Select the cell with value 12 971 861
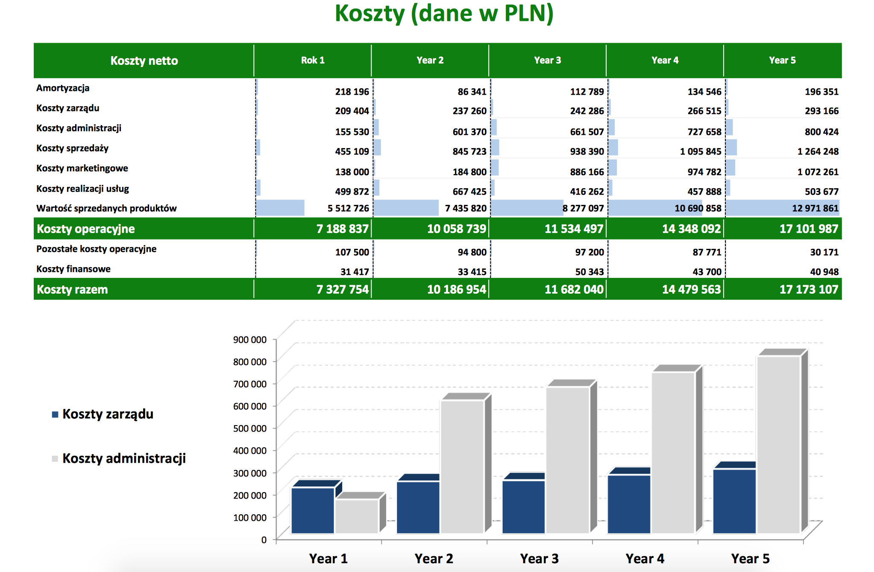874x572 pixels. 815,208
